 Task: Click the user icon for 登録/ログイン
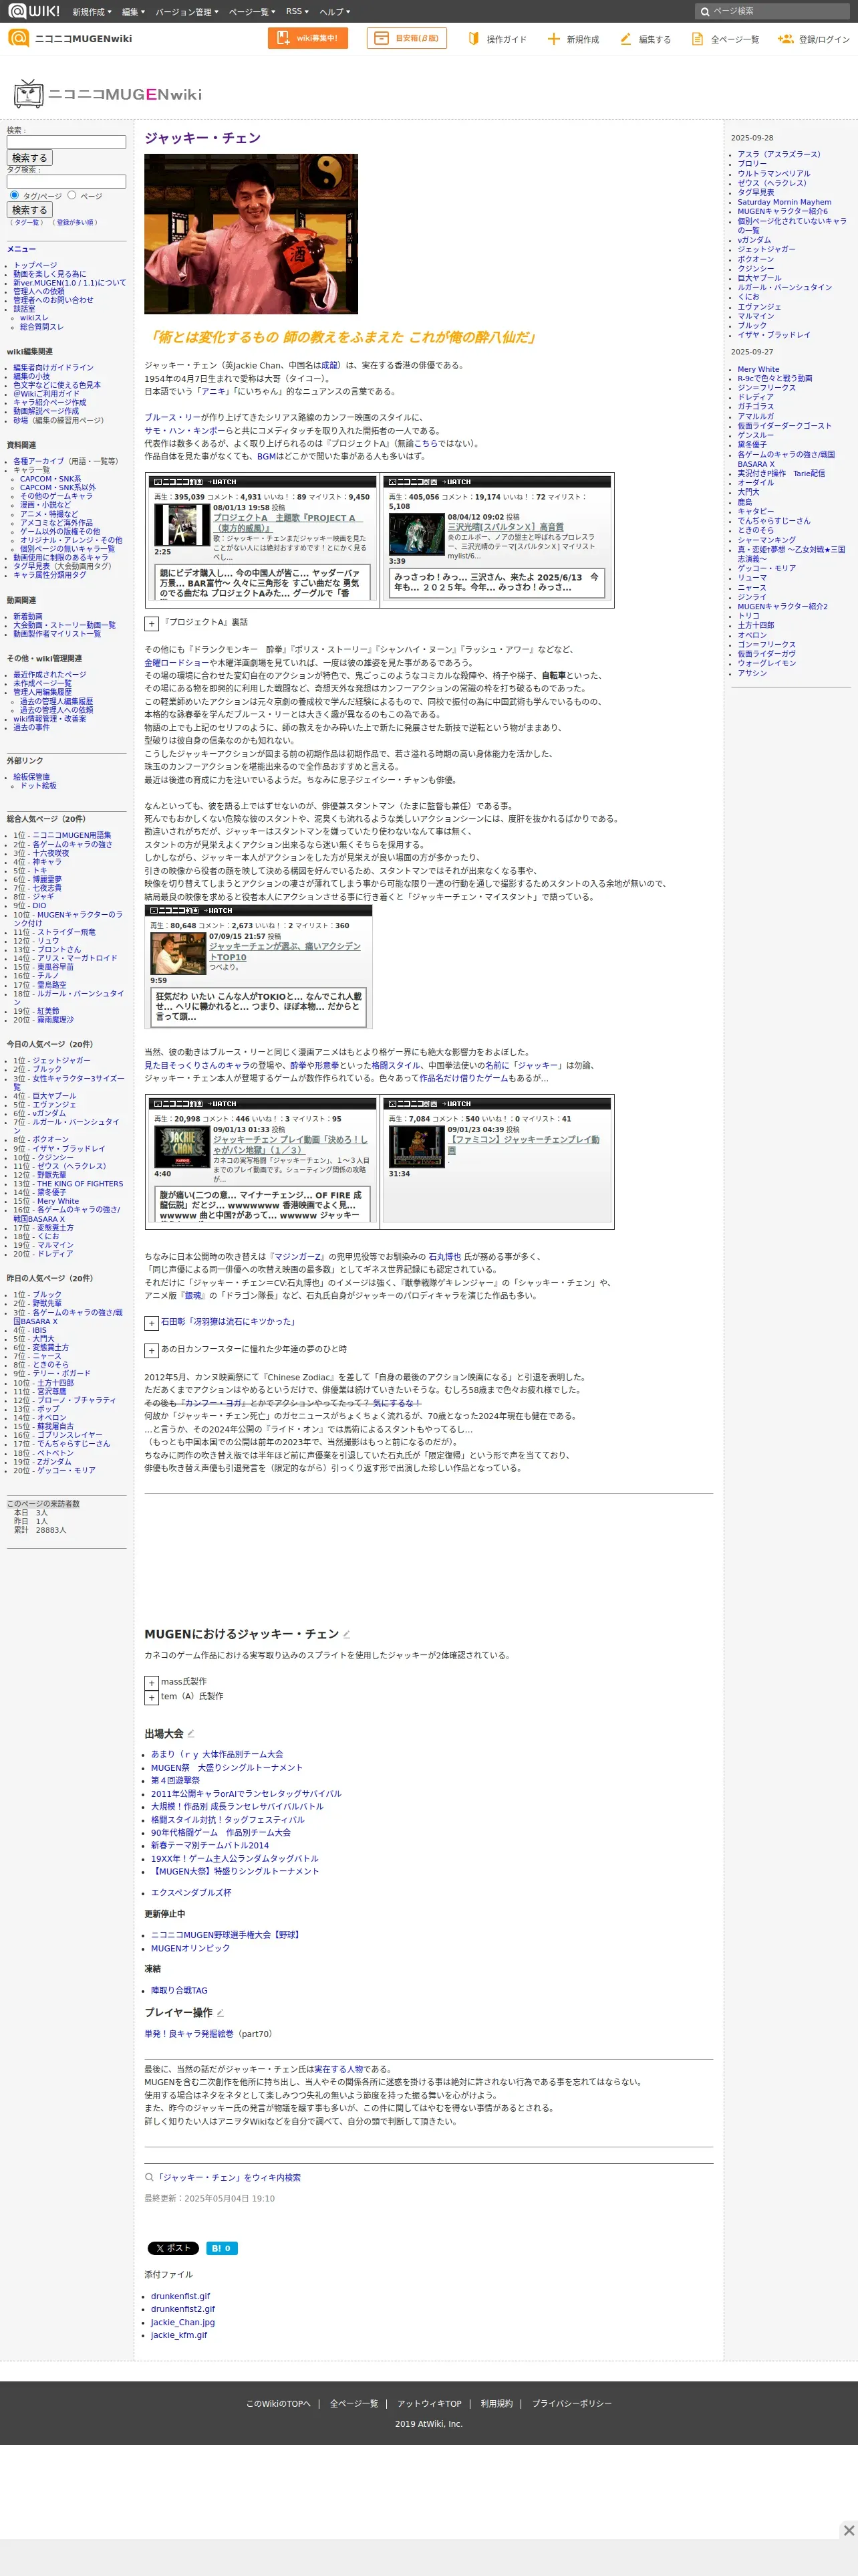pos(785,39)
